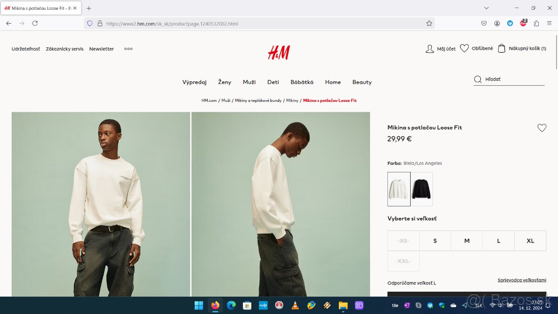This screenshot has height=314, width=558.
Task: Open the Obľúbené favorites heart
Action: pyautogui.click(x=464, y=48)
